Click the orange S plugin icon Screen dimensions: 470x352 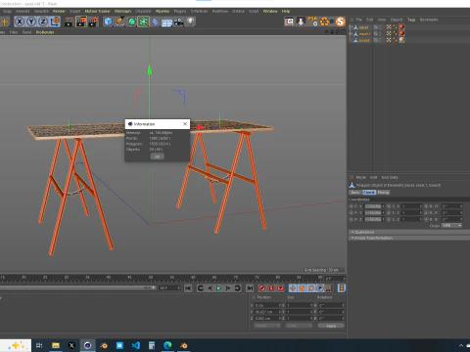(x=340, y=22)
